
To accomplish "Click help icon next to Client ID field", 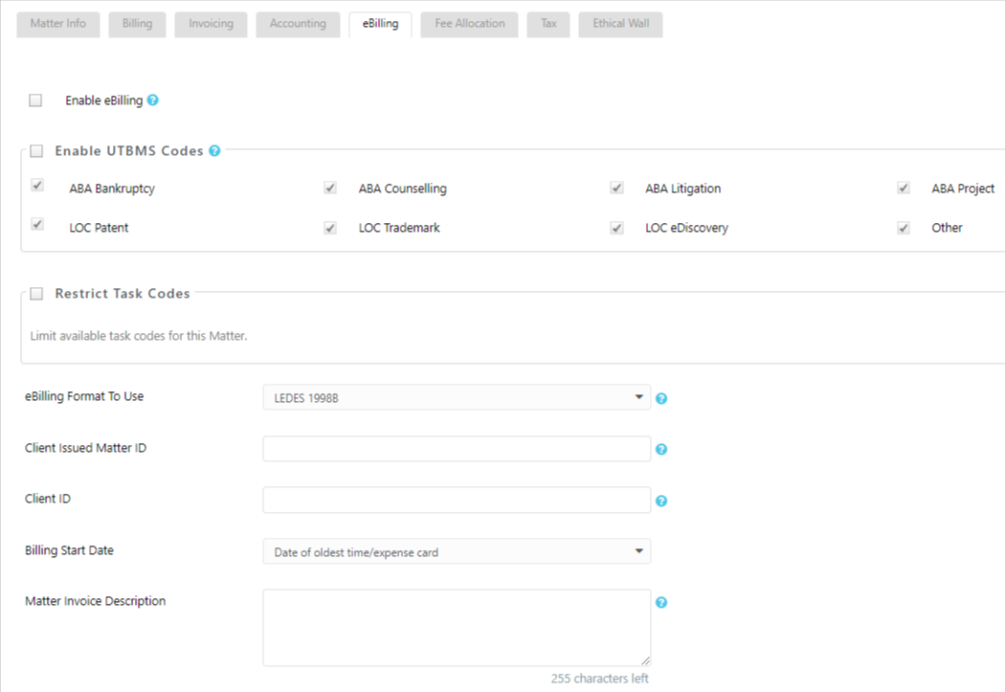I will tap(660, 501).
